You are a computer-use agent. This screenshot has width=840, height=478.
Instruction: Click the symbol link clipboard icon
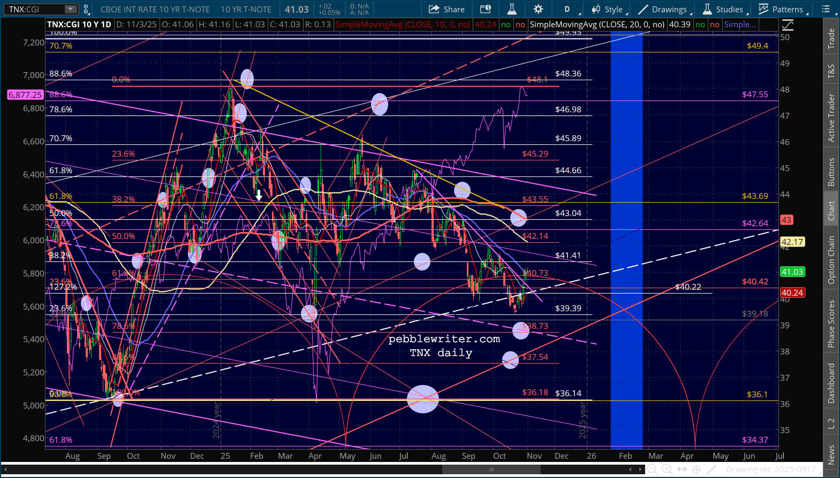click(86, 9)
